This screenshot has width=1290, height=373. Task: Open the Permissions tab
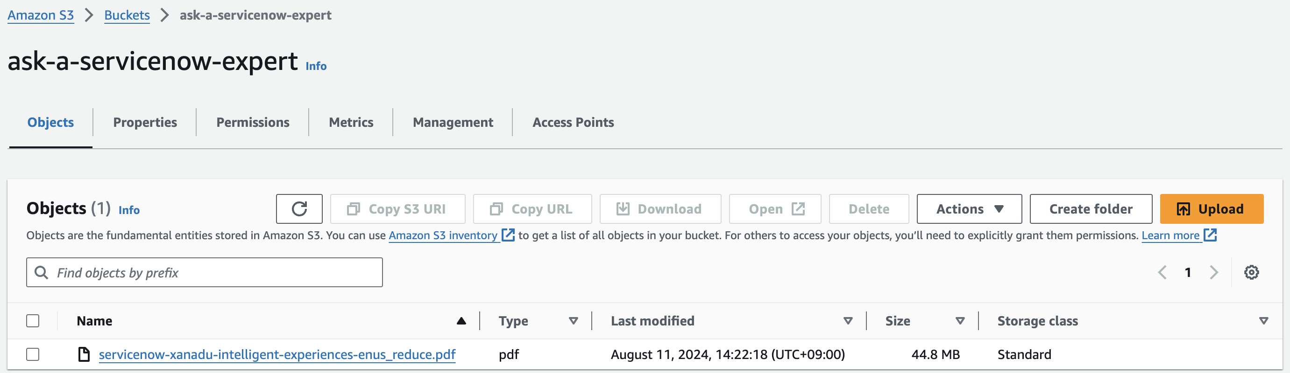pyautogui.click(x=252, y=123)
